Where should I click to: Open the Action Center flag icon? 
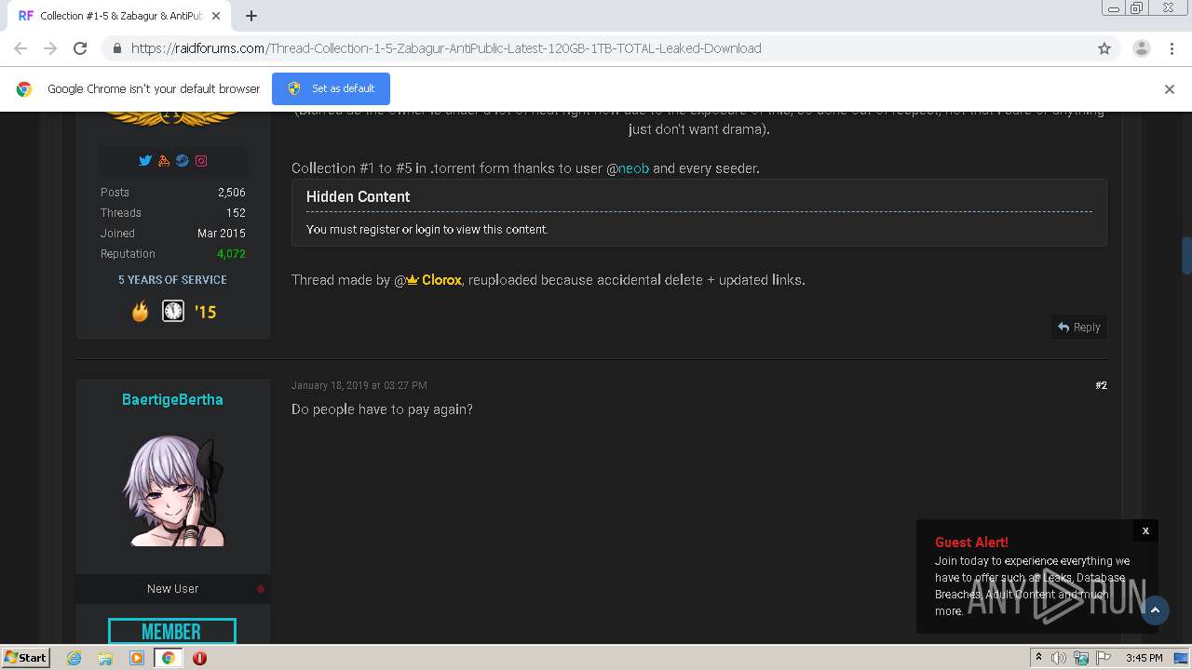(x=1103, y=658)
